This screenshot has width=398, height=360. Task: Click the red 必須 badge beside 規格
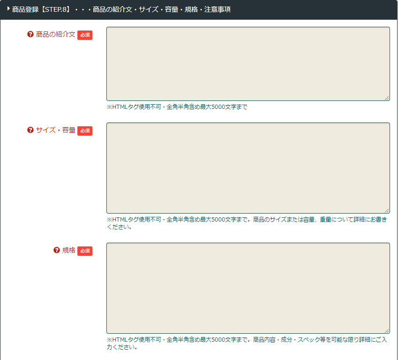click(85, 251)
